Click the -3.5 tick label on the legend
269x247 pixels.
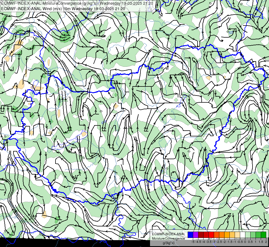[209, 242]
